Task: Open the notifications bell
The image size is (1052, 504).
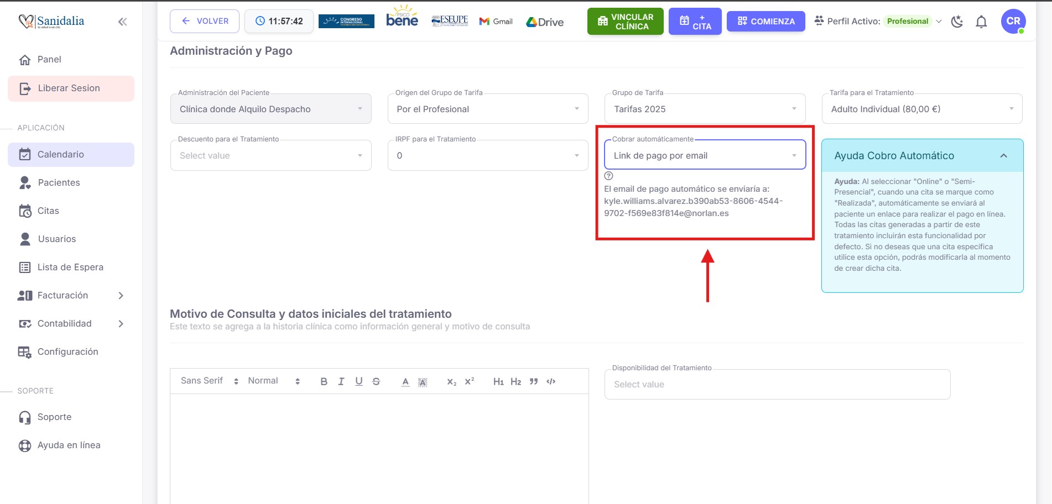Action: pyautogui.click(x=981, y=22)
